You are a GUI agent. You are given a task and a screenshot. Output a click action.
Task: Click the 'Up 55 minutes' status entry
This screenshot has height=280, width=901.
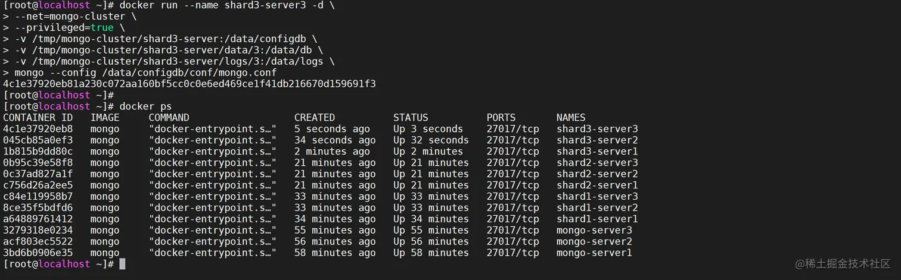[x=431, y=230]
